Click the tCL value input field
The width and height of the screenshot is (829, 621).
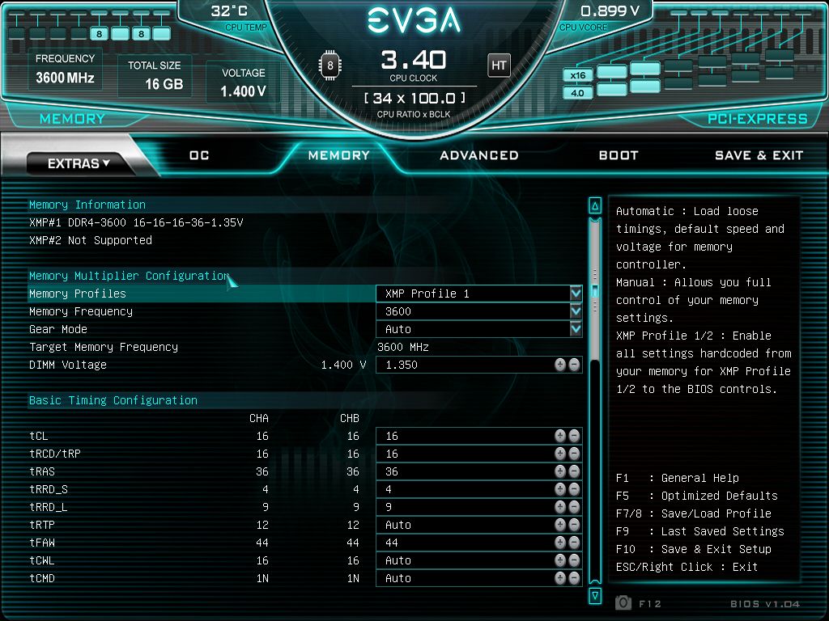tap(479, 436)
